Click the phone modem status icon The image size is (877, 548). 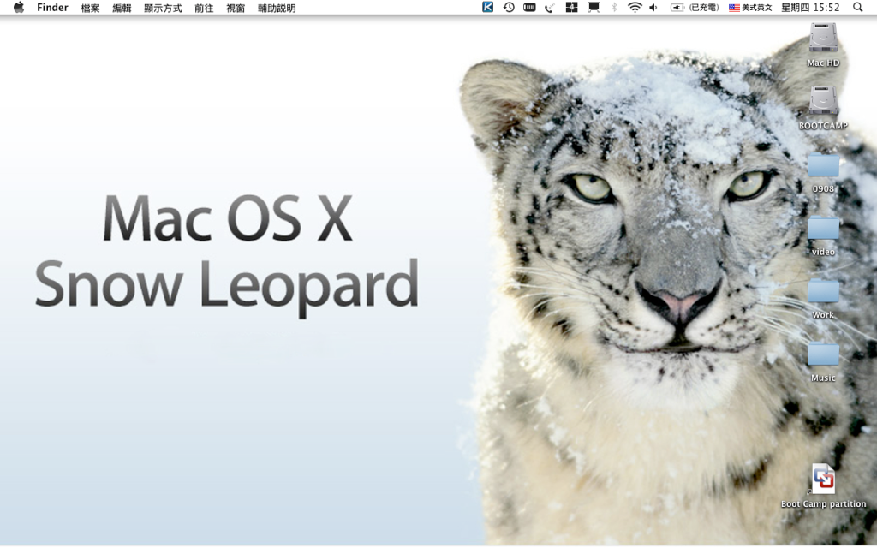click(x=550, y=7)
